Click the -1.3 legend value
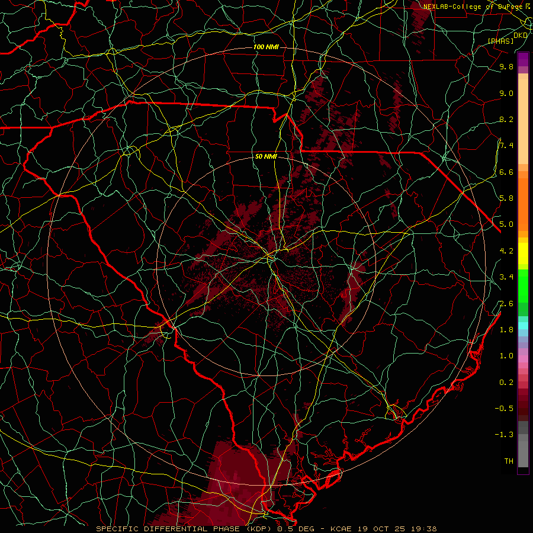The width and height of the screenshot is (533, 533). click(x=504, y=435)
